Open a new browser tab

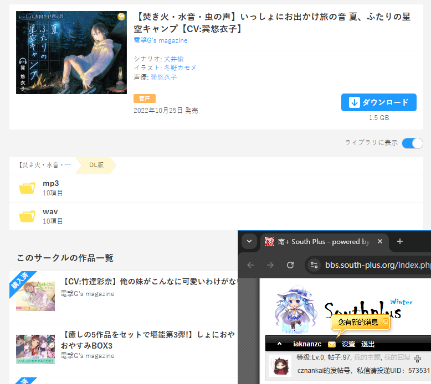point(400,241)
